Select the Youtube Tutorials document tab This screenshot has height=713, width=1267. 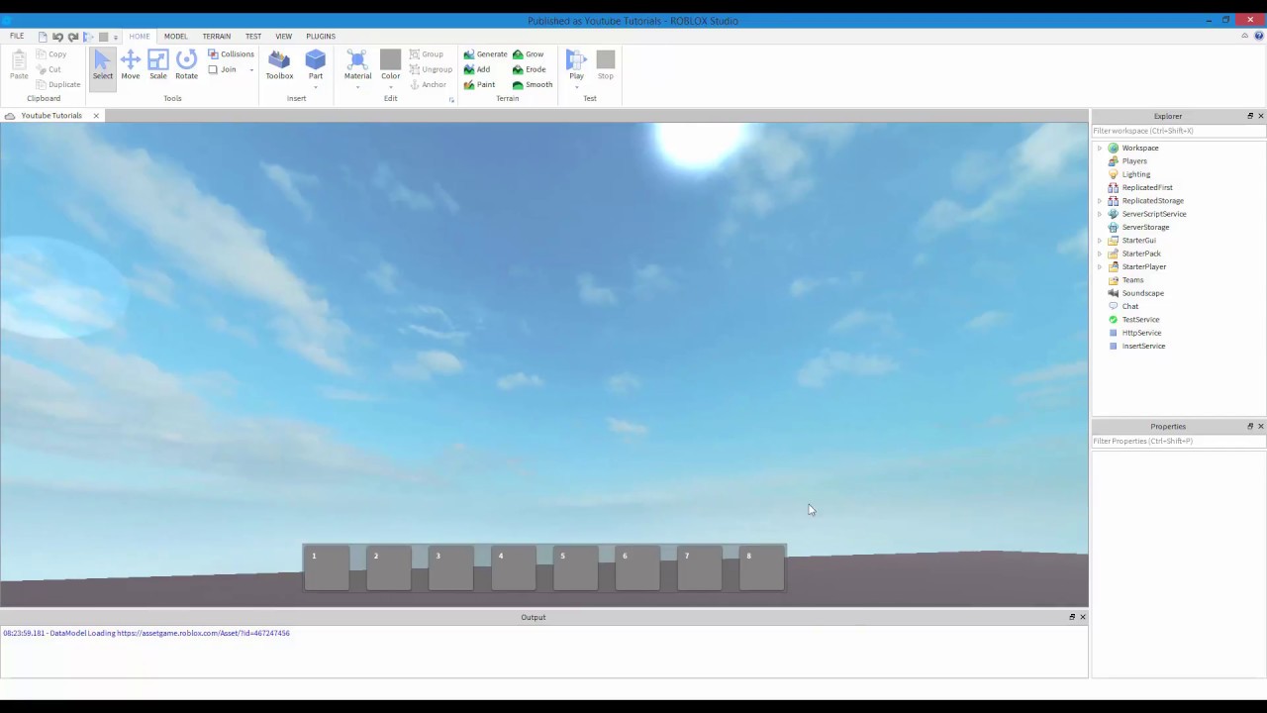51,116
